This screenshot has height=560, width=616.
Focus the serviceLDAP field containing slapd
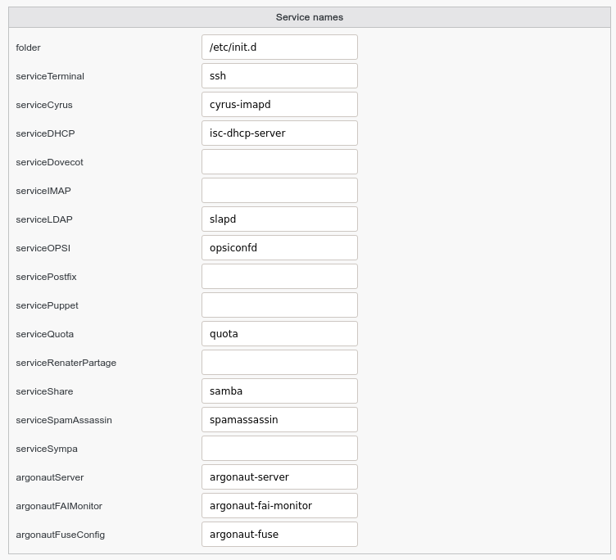pos(279,219)
